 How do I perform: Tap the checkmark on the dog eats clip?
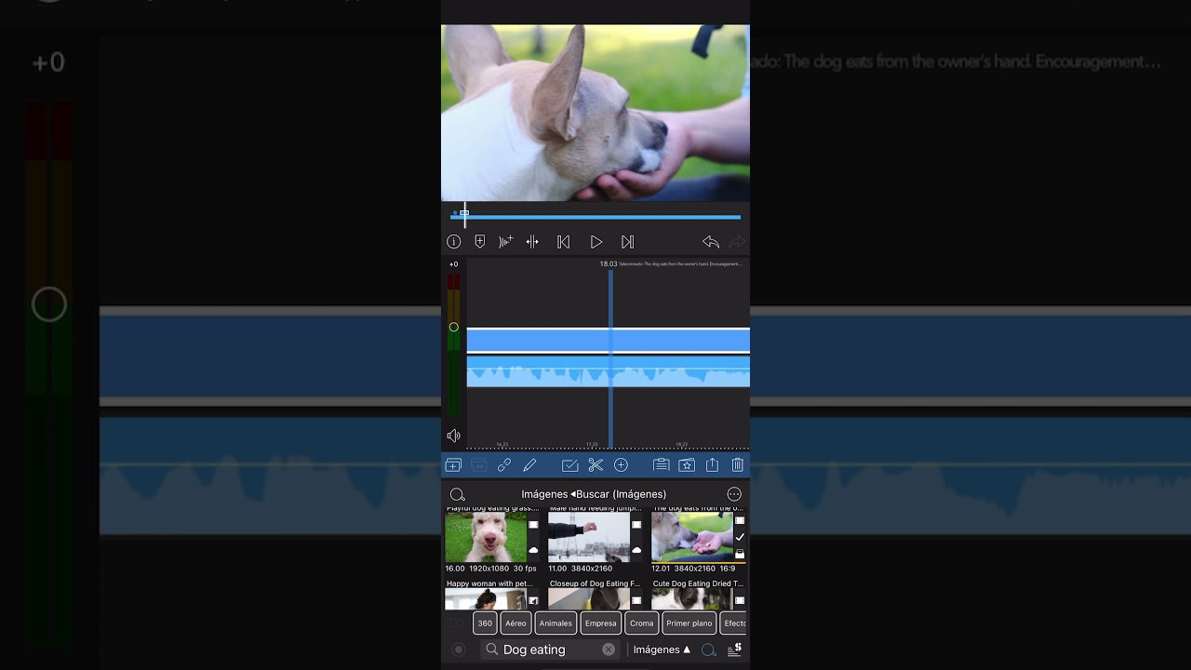tap(740, 537)
